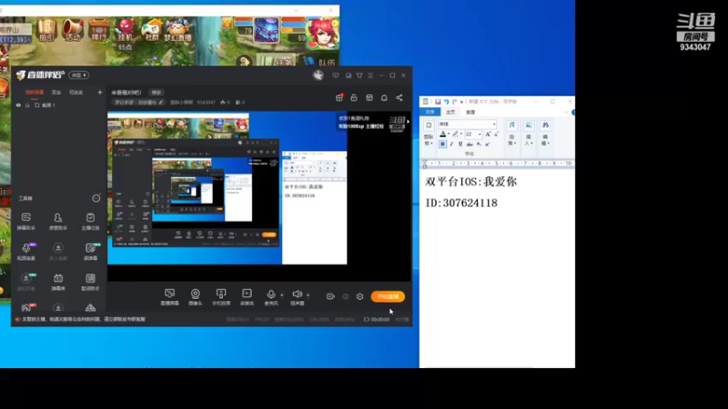Open the 主播任务 streamer tasks tool
Image resolution: width=728 pixels, height=409 pixels.
coord(90,222)
